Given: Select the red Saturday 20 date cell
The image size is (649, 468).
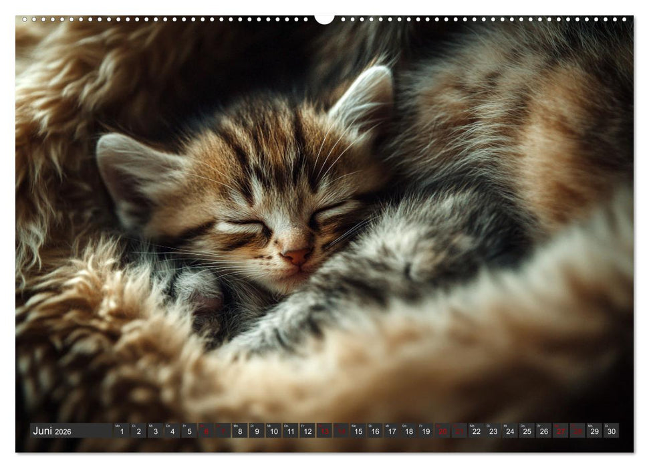Looking at the screenshot, I should pos(442,431).
